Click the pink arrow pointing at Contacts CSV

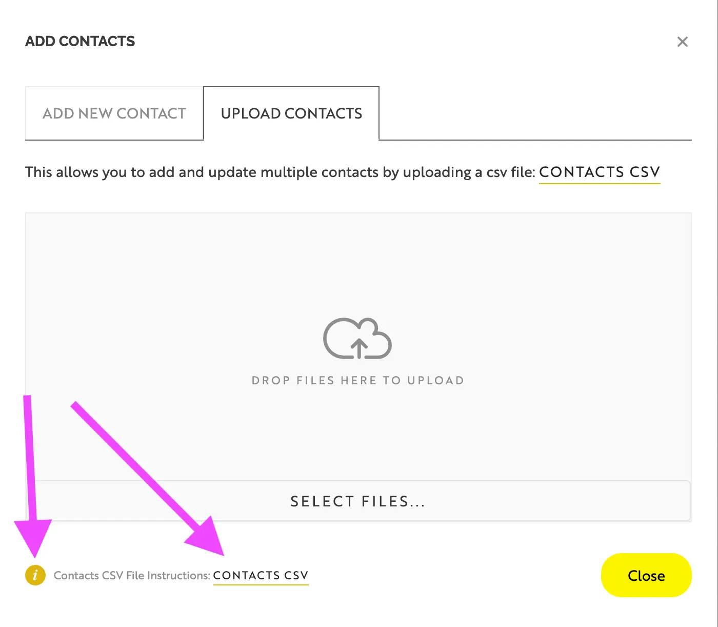149,477
